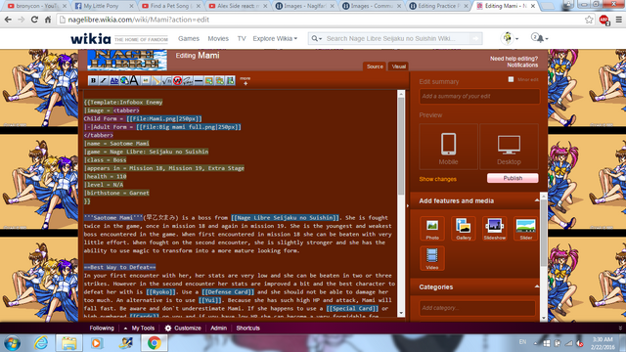Viewport: 626px width, 352px height.
Task: Apply bold formatting in editor toolbar
Action: pyautogui.click(x=93, y=80)
